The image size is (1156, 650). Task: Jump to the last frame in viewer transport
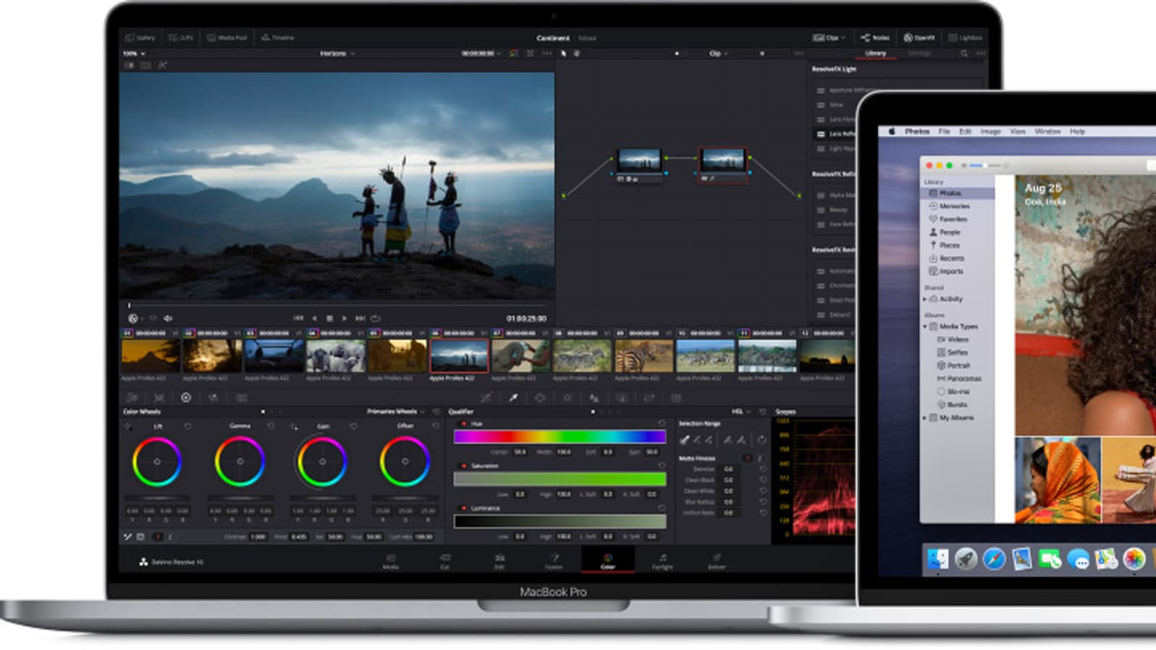pyautogui.click(x=360, y=318)
